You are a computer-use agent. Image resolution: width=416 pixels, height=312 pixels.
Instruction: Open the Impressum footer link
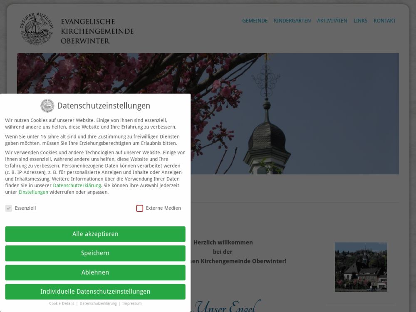[x=132, y=304]
